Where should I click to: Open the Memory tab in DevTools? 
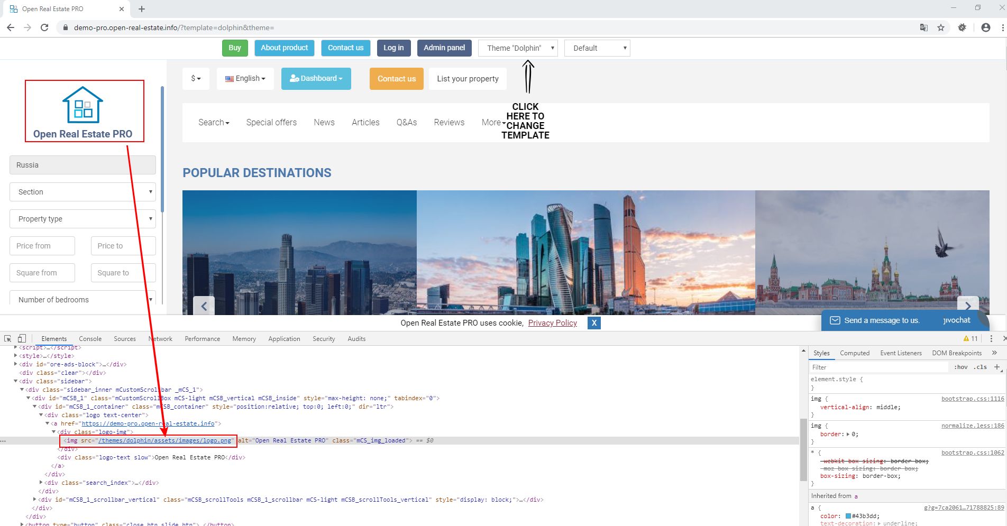tap(244, 338)
